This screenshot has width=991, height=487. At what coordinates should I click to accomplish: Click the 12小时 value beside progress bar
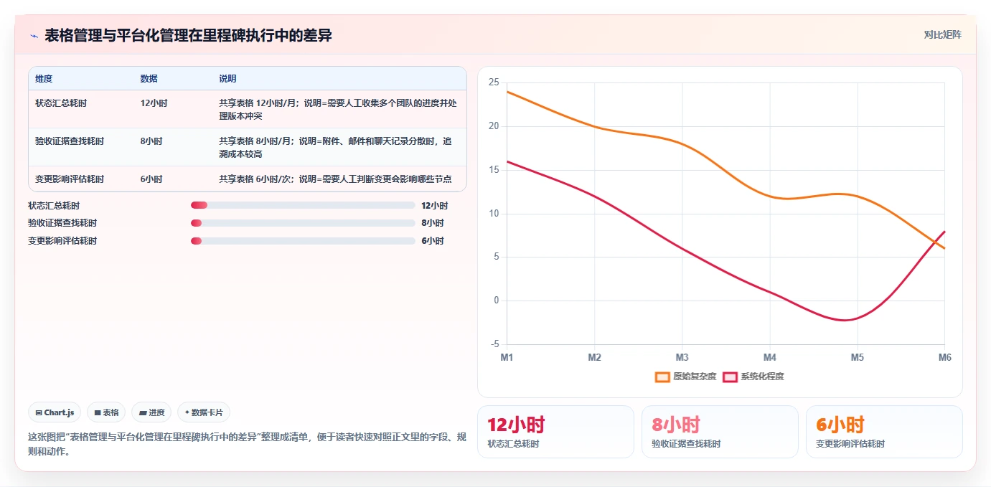coord(435,205)
